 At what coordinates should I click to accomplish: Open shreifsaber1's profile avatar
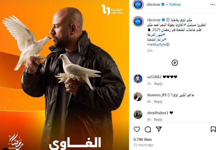click(x=138, y=115)
